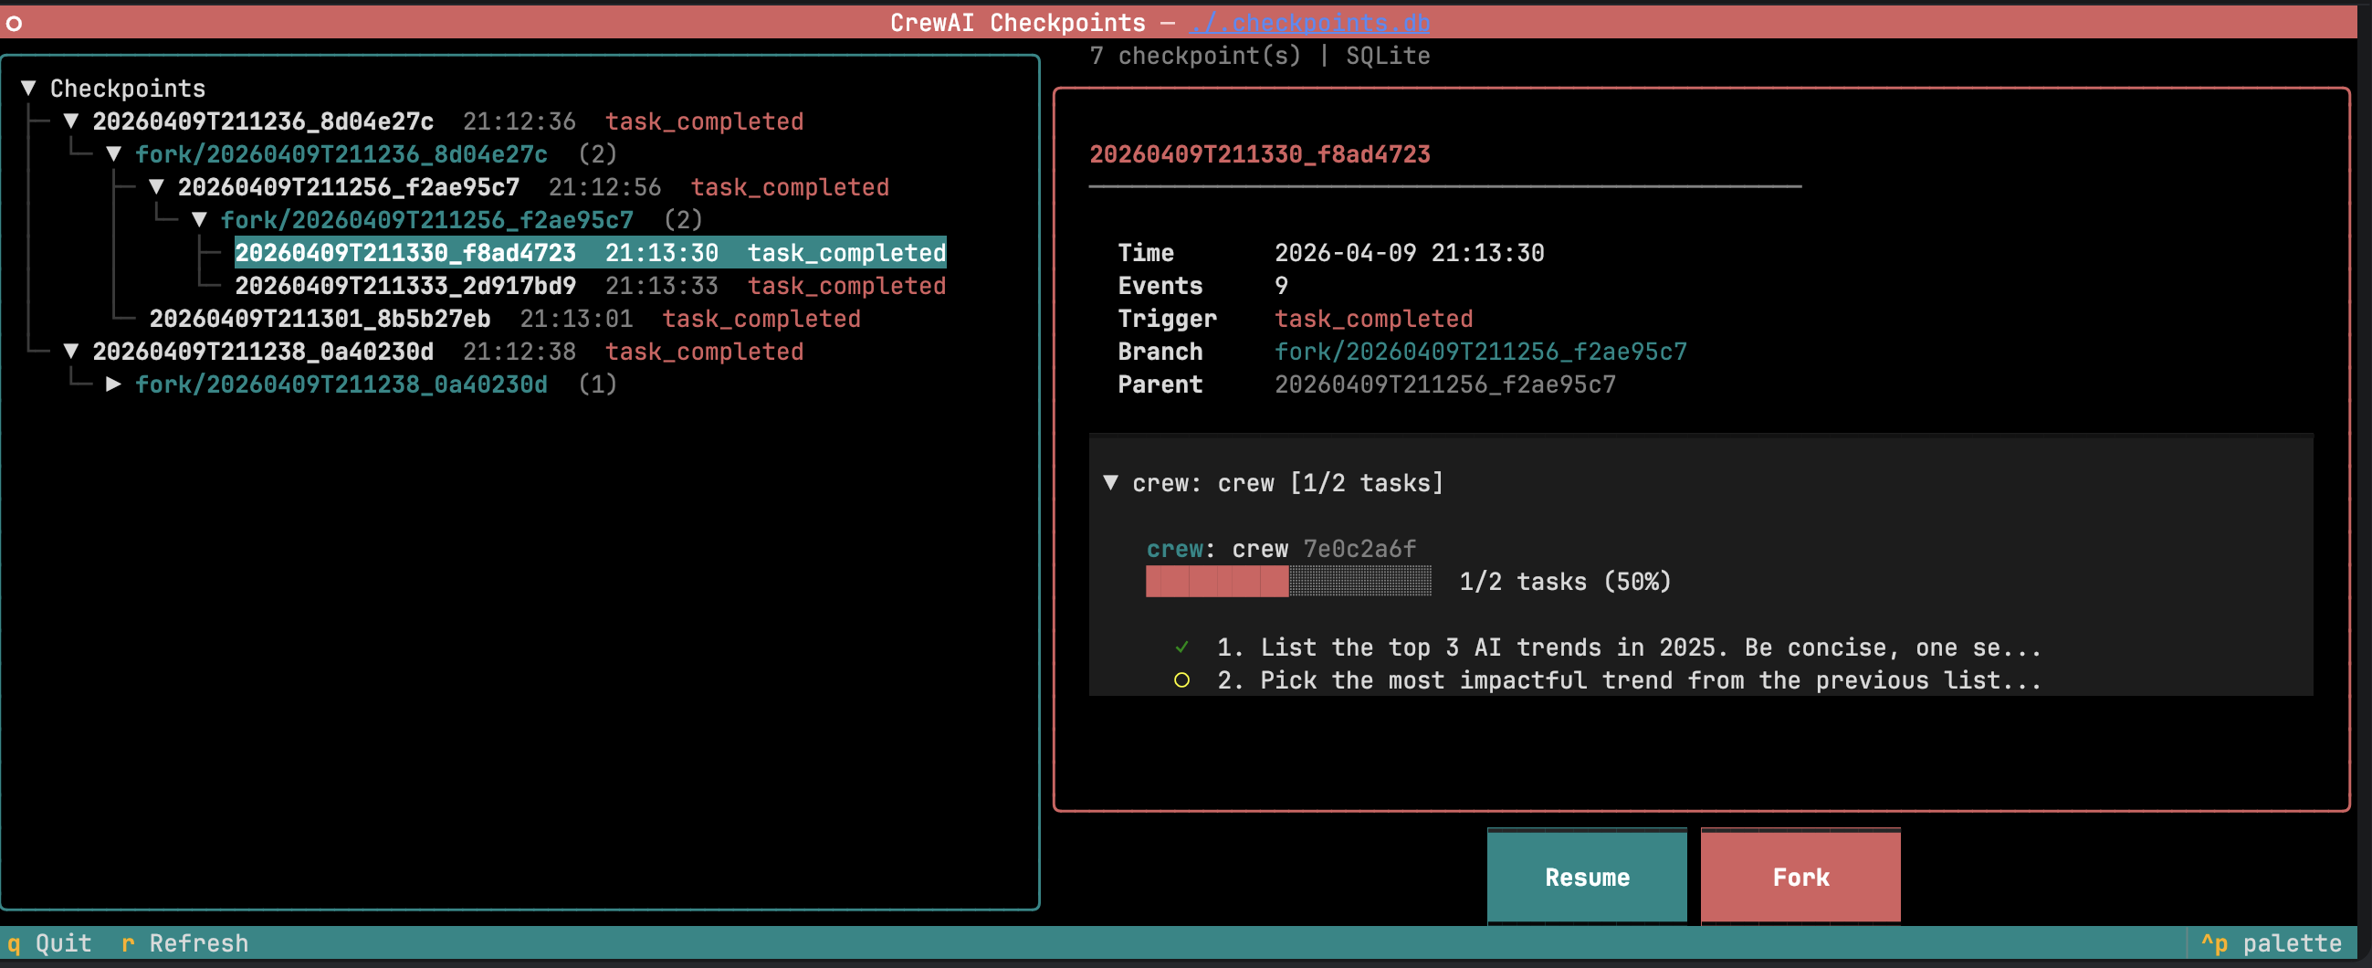Click Events value 9
Screen dimensions: 2372x968
(1281, 286)
